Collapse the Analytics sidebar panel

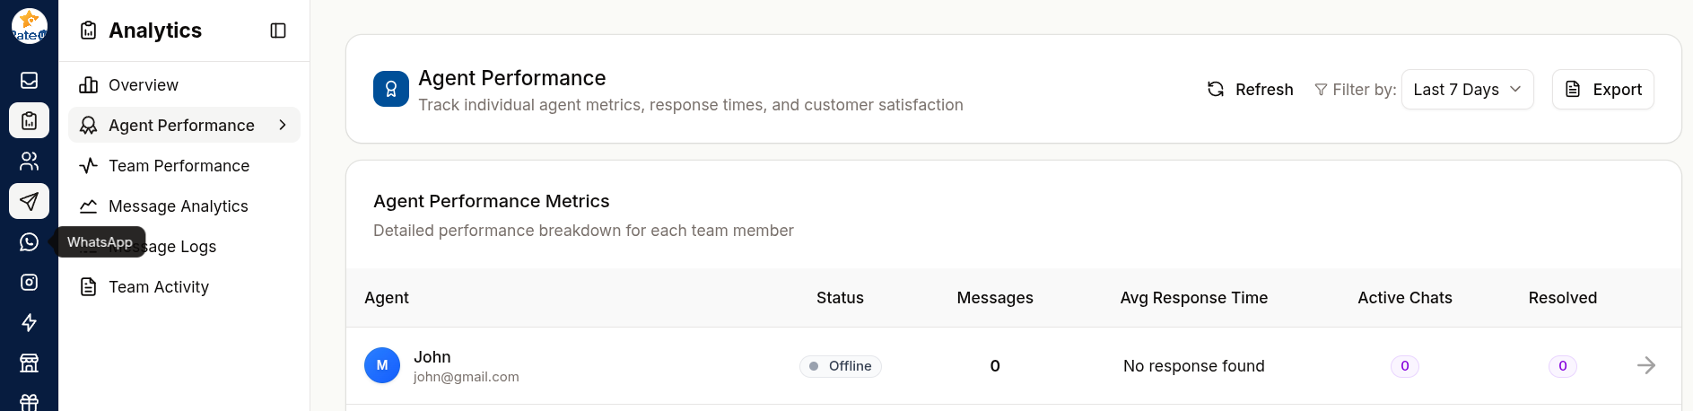[x=278, y=31]
